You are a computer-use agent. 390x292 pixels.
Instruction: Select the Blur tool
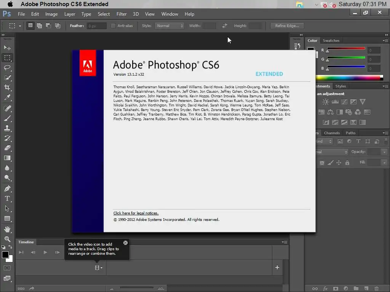click(7, 168)
